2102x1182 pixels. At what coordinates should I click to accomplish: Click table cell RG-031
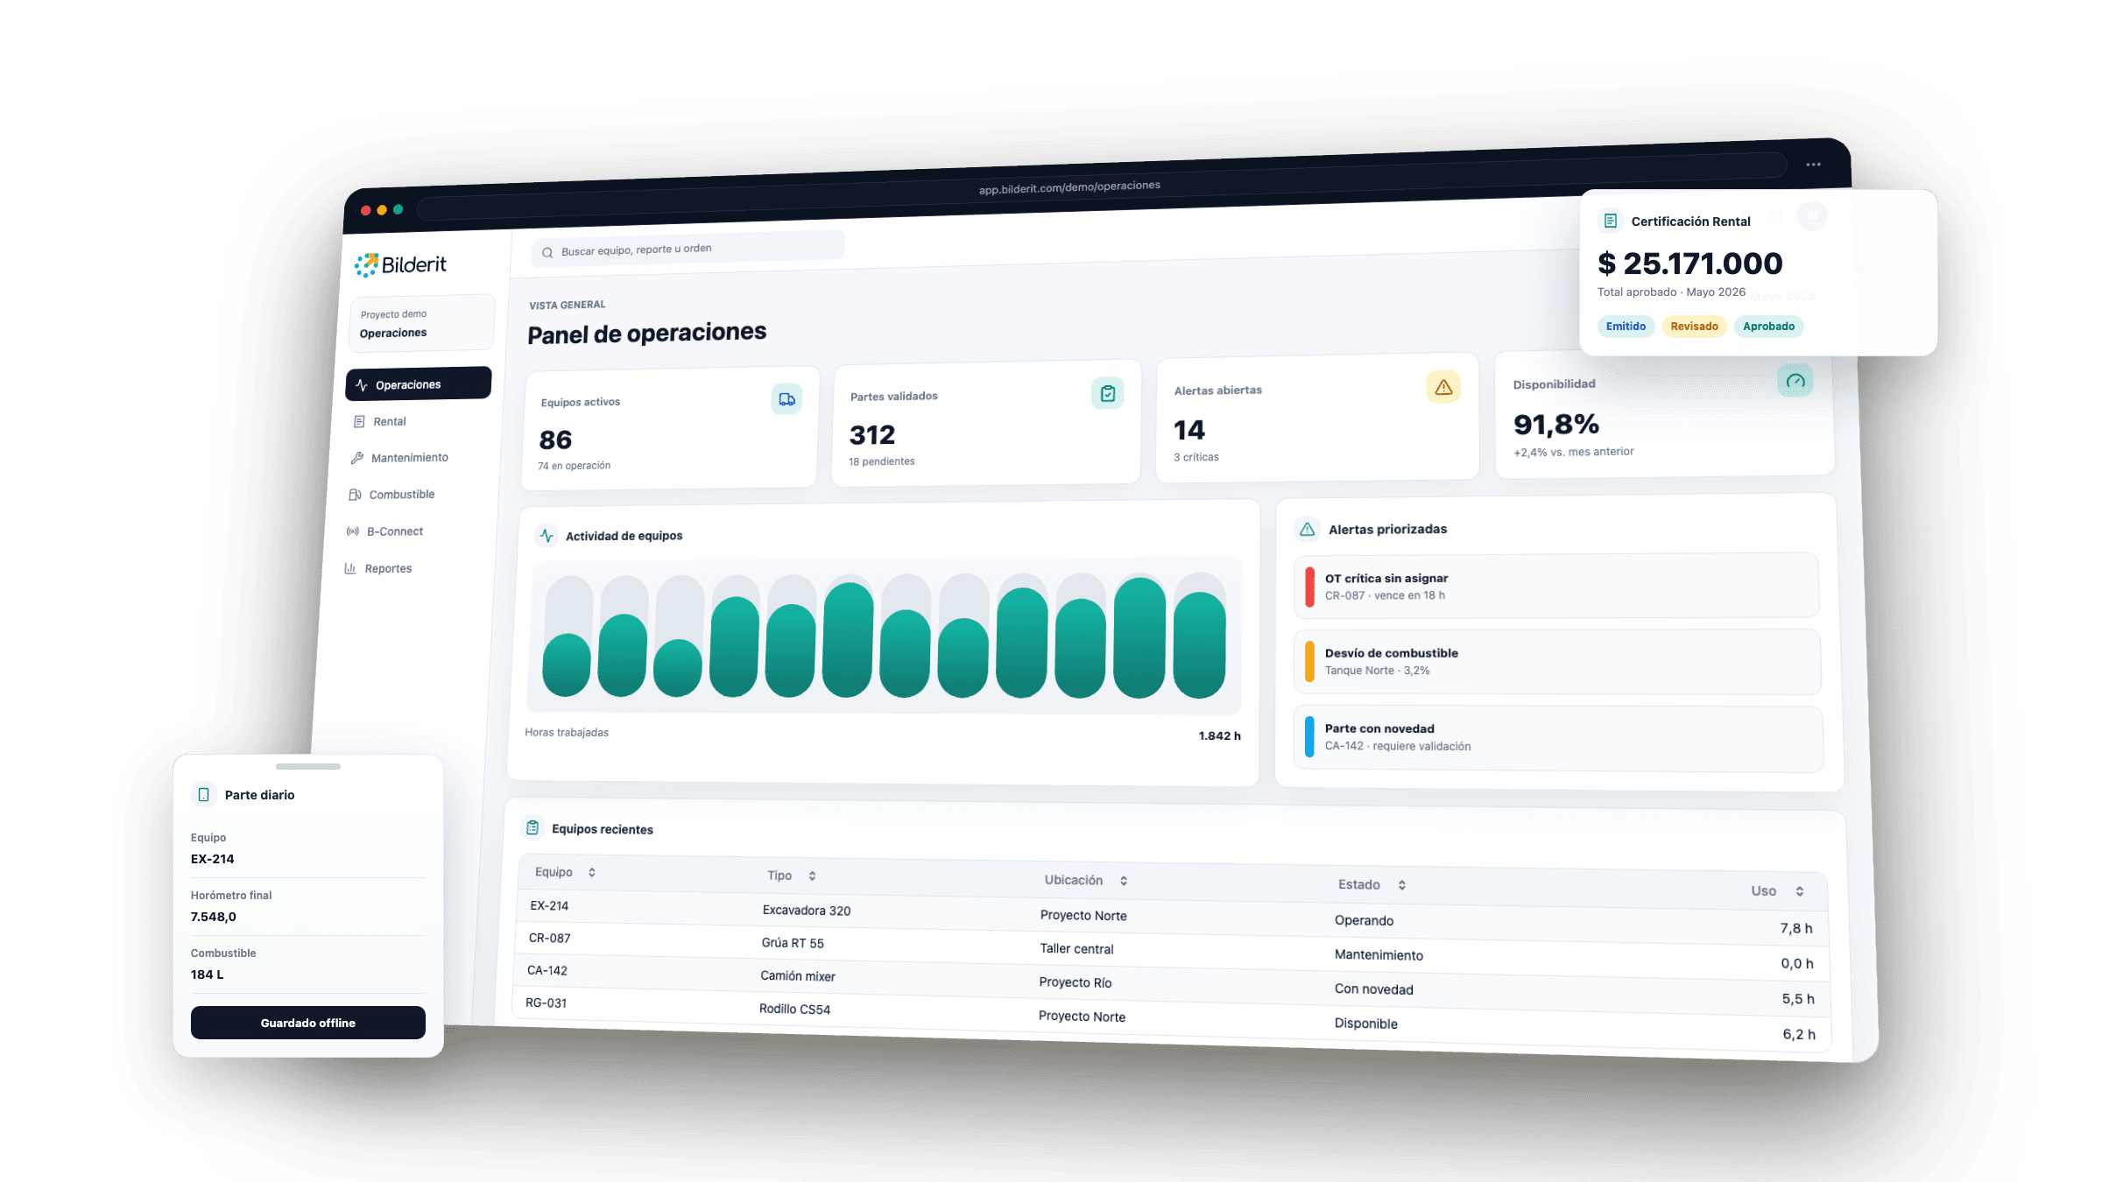coord(546,1003)
